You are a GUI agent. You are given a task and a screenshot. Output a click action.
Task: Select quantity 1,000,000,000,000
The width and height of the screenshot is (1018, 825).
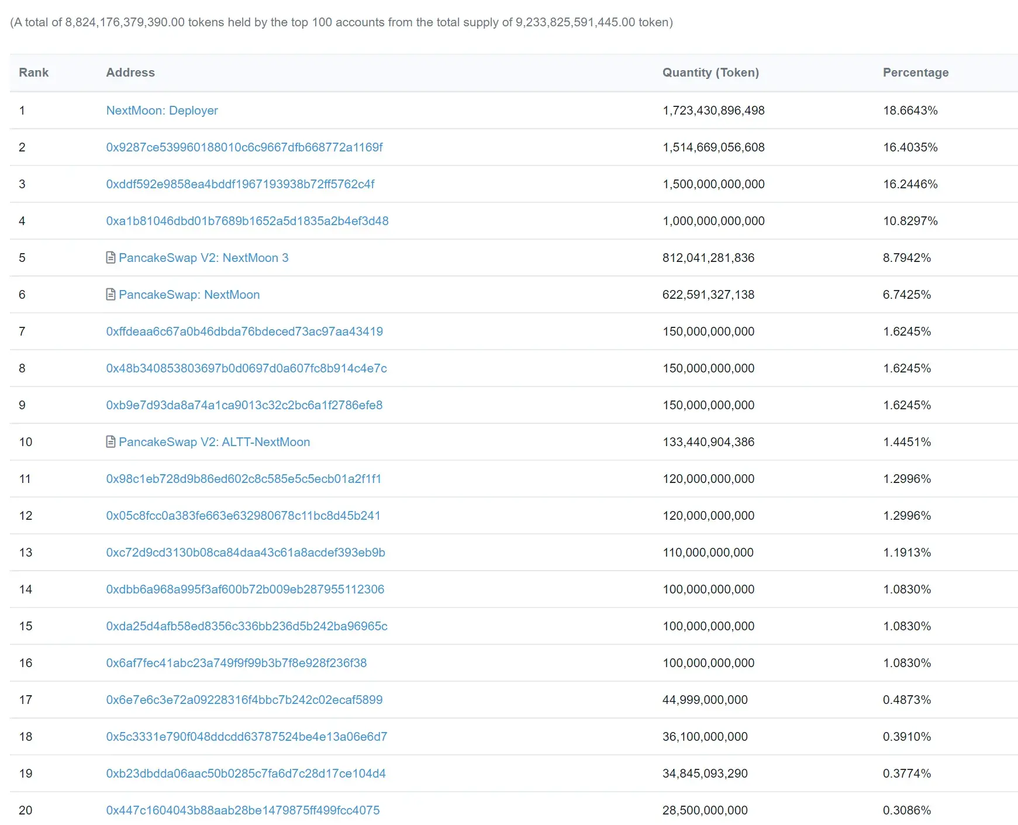[713, 221]
